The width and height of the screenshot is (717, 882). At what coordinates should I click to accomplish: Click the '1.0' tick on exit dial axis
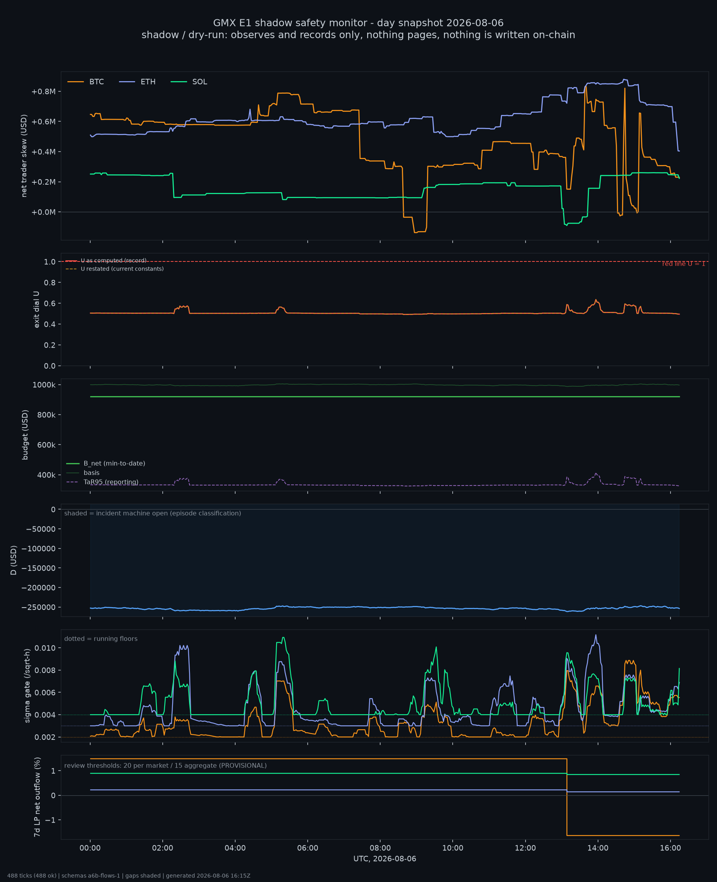[50, 262]
